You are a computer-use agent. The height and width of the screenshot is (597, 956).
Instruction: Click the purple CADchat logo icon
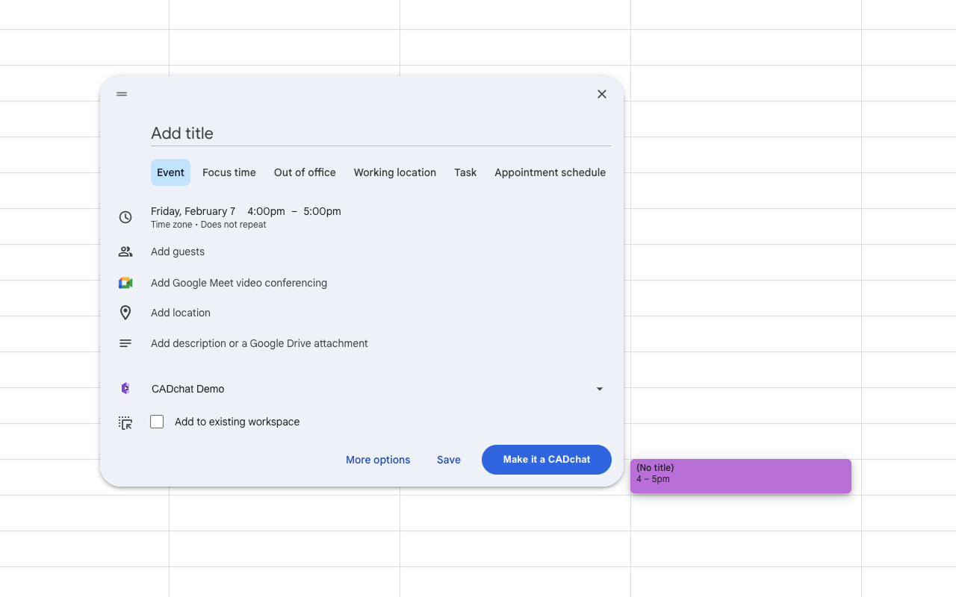[x=125, y=389]
